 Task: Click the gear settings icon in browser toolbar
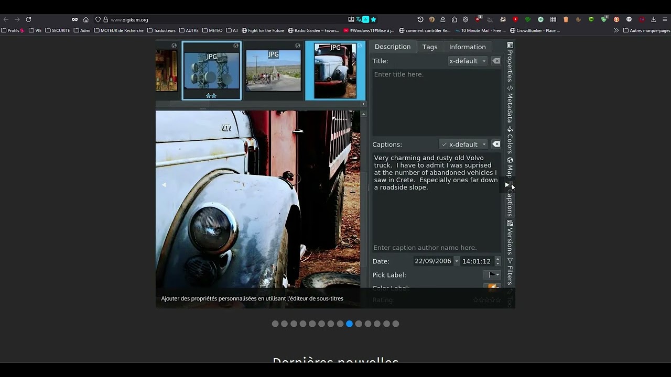coord(465,19)
